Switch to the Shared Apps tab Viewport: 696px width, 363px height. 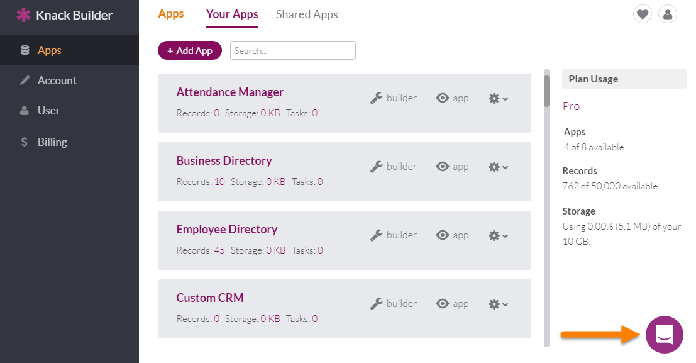307,14
